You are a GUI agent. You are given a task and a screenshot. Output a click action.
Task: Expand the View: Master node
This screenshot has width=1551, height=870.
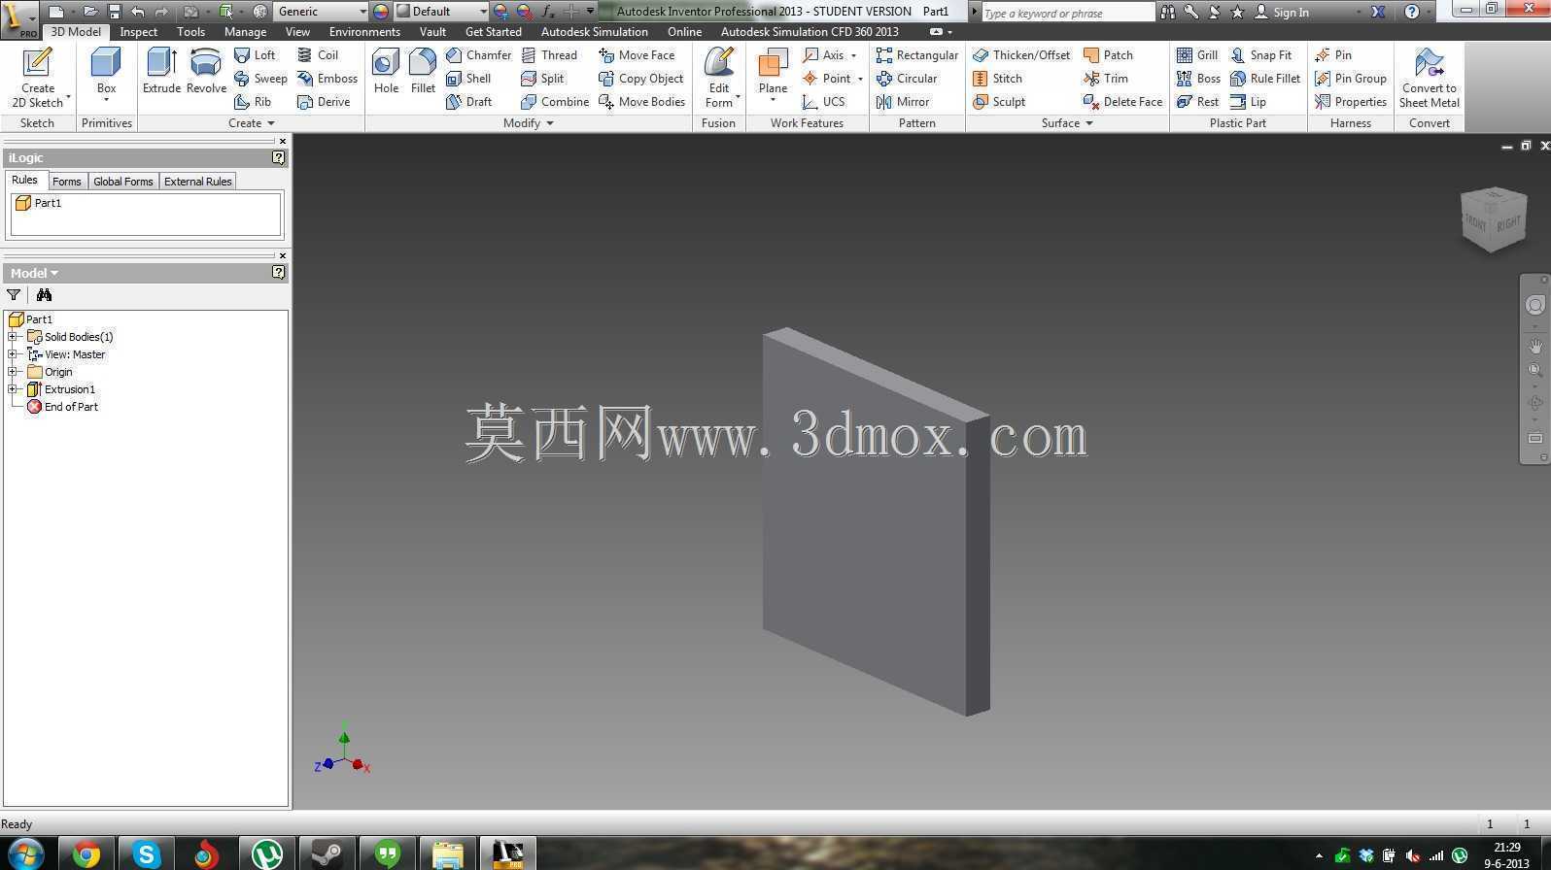pos(13,354)
